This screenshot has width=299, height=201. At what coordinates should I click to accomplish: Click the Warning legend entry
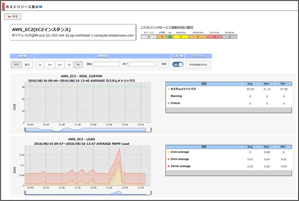pyautogui.click(x=175, y=96)
